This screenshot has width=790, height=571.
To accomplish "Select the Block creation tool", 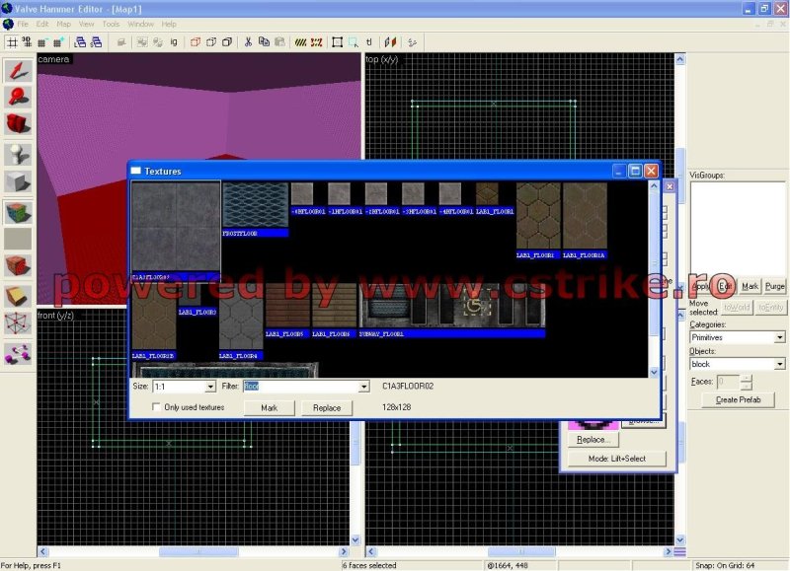I will click(18, 182).
